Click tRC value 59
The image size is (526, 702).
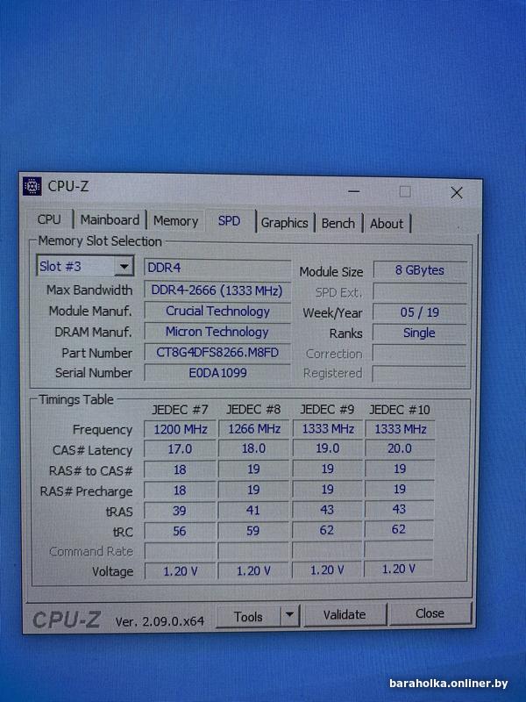[x=253, y=531]
